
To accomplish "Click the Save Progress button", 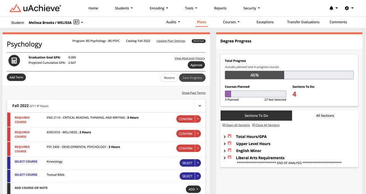I will [192, 78].
